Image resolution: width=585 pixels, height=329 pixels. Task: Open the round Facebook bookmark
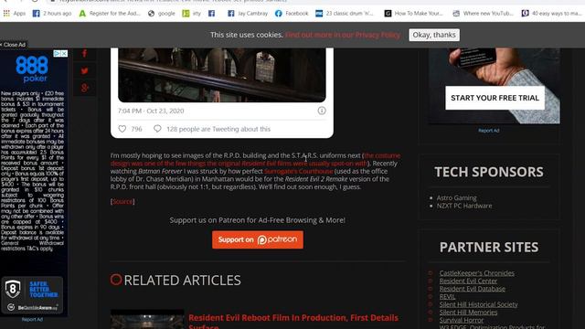tap(292, 14)
